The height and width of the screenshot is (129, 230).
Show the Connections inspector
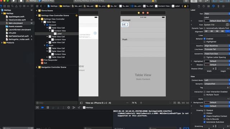tap(223, 6)
